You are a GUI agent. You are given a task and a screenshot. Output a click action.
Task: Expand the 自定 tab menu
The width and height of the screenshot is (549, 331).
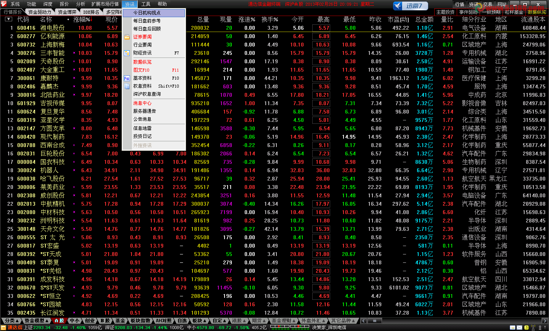click(x=219, y=321)
